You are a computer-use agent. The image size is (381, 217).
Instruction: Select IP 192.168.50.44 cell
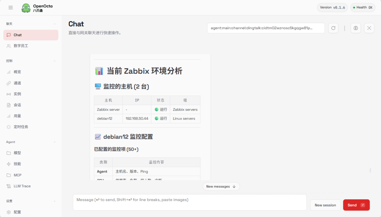(x=137, y=119)
